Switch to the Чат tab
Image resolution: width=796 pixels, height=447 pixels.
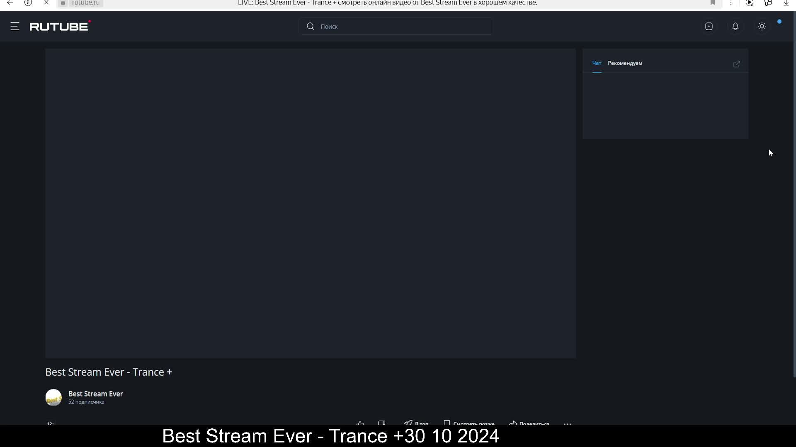coord(597,63)
